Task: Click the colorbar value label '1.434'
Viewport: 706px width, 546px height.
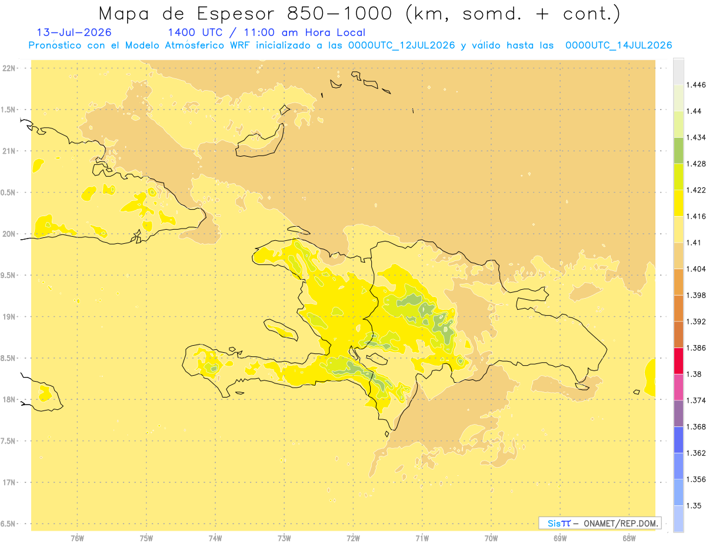Action: click(696, 137)
